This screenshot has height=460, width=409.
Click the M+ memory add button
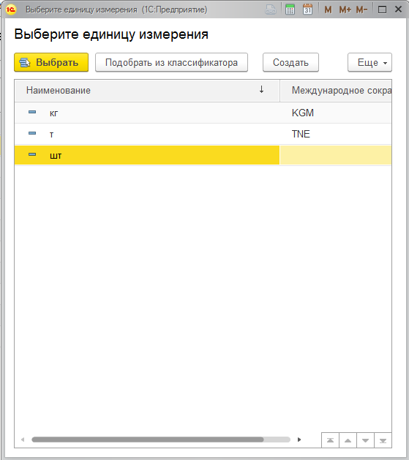tap(345, 10)
